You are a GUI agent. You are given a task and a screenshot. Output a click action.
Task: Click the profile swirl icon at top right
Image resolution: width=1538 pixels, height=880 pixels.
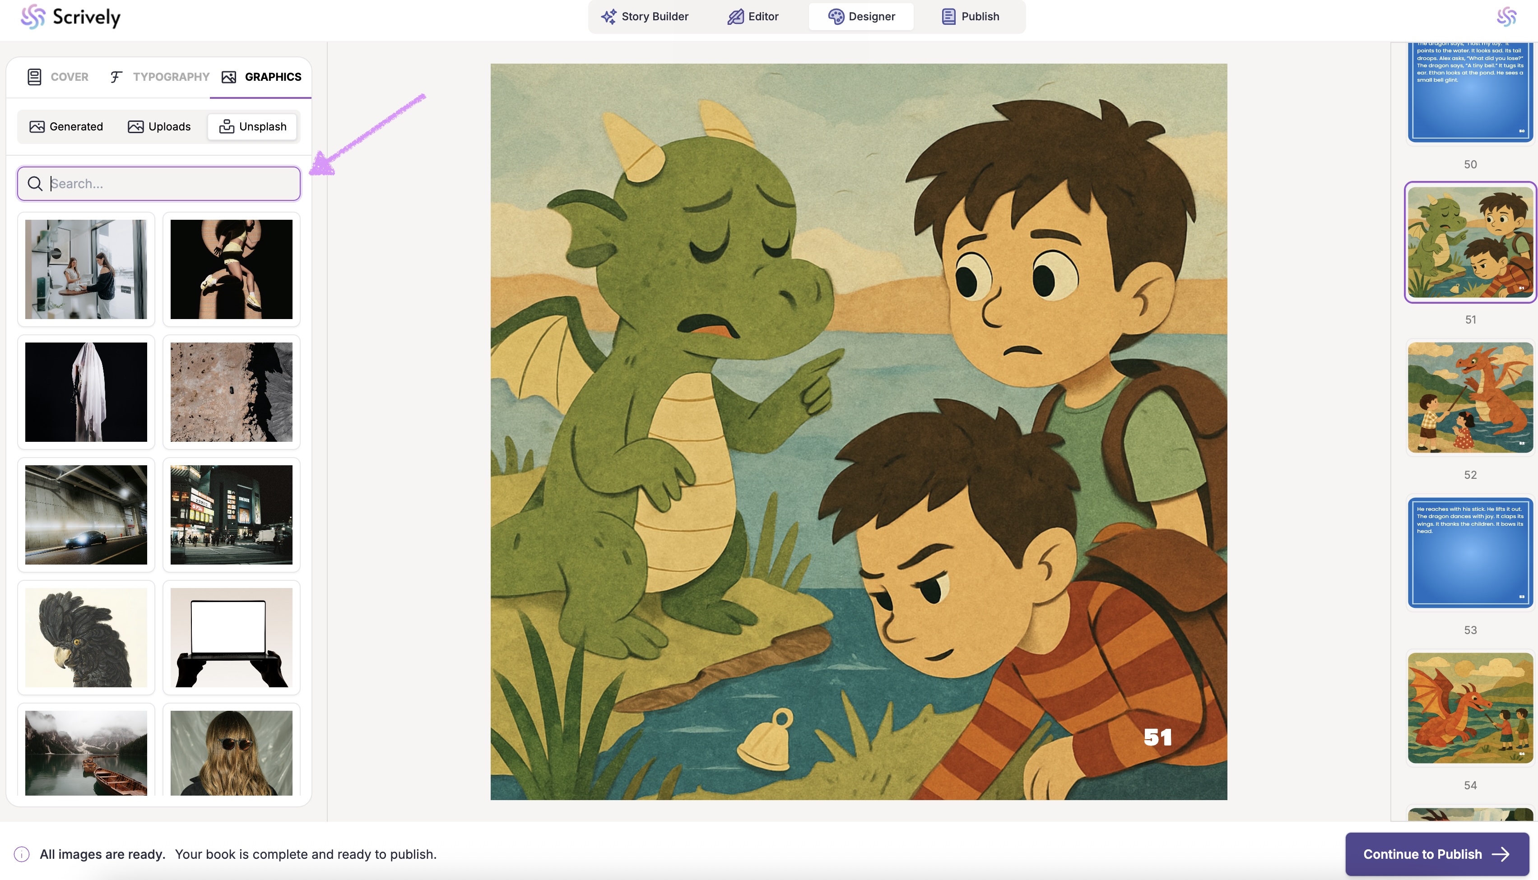(1506, 17)
